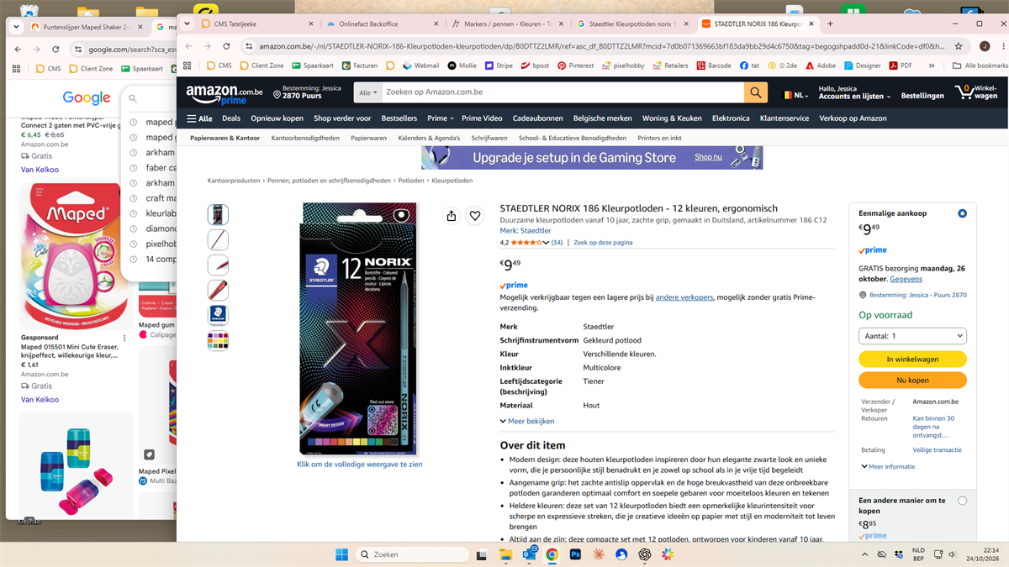
Task: Open the Windows Start menu
Action: click(341, 554)
